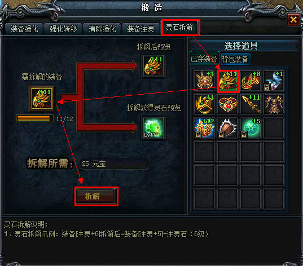Show 背包装备 backpack equipment list
Image resolution: width=303 pixels, height=266 pixels.
(235, 59)
